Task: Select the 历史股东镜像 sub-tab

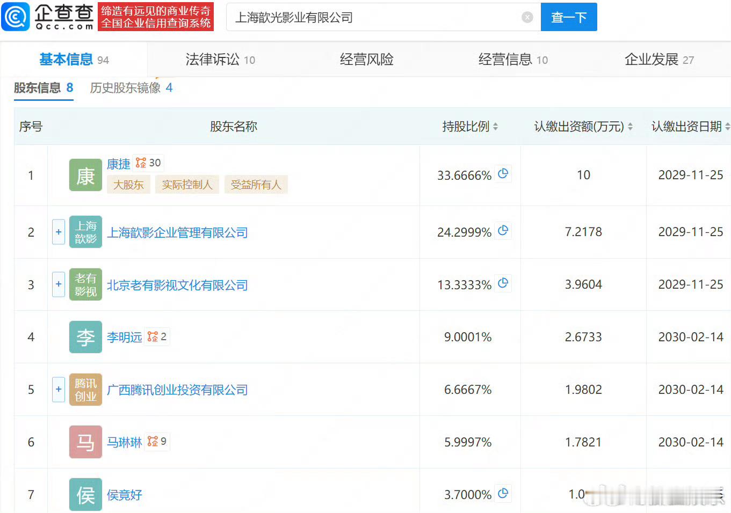Action: tap(131, 87)
